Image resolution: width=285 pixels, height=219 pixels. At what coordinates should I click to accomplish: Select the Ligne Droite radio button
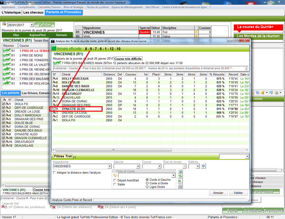(x=147, y=187)
